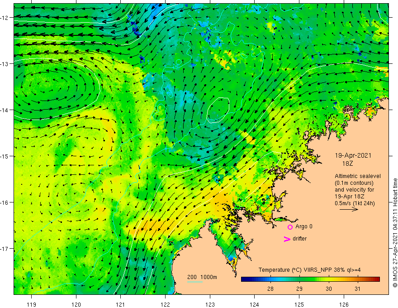Click the 'Temperature (°C) VIIRS_NPP 38% ql>=4' title
Image resolution: width=398 pixels, height=308 pixels.
[x=309, y=270]
